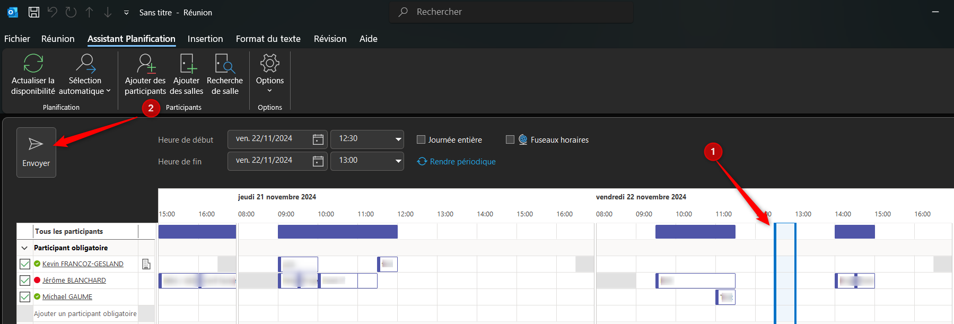Click Ajouter des participants icon

(x=145, y=64)
